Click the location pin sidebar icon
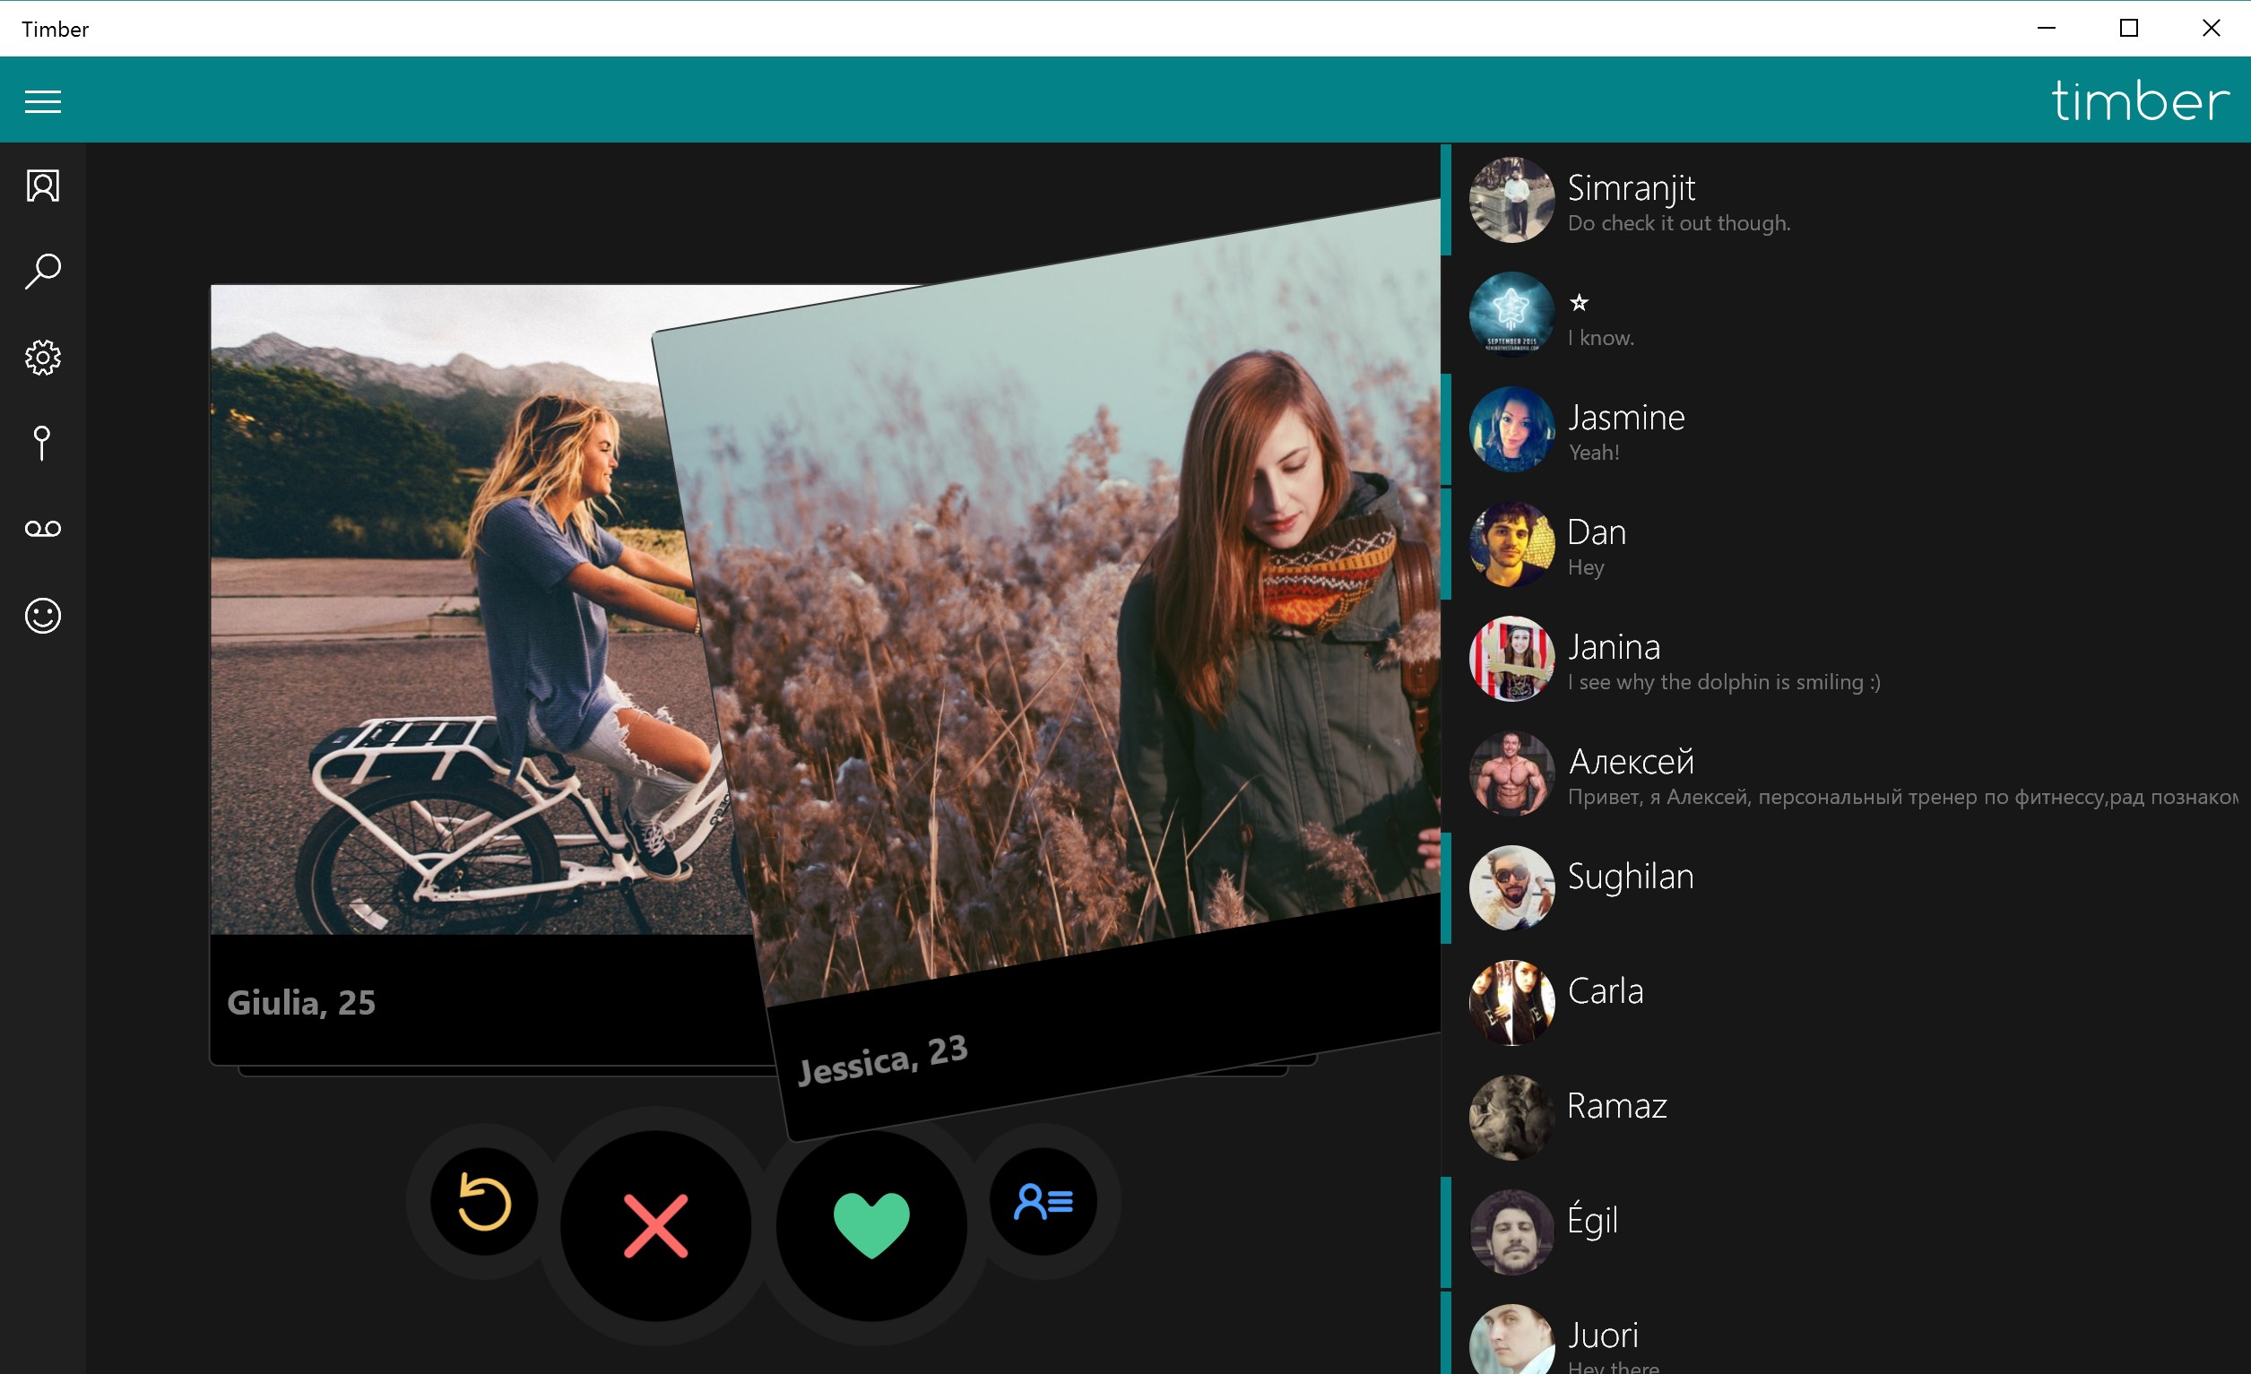The width and height of the screenshot is (2251, 1374). point(42,443)
